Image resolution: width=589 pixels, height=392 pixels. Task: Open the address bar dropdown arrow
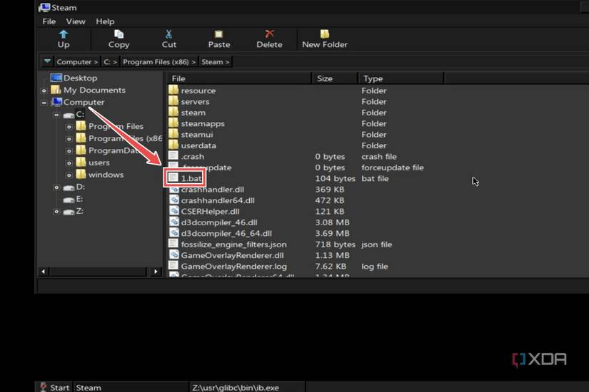coord(47,61)
